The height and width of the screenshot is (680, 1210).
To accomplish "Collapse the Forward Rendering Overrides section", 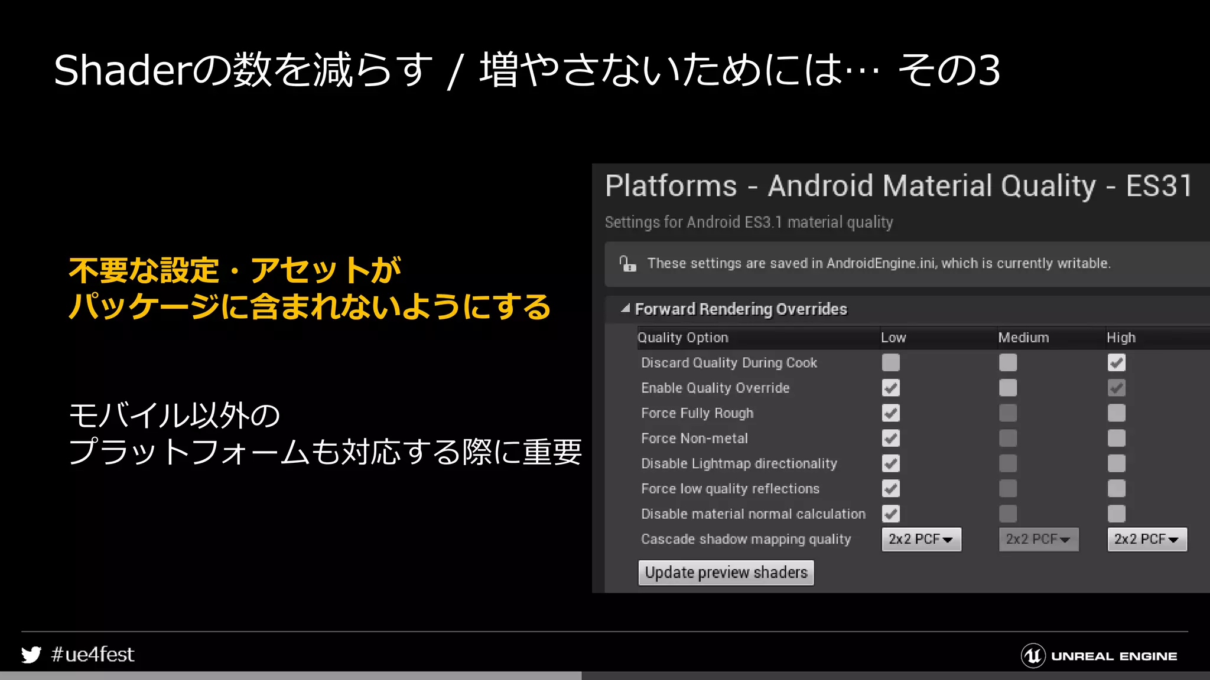I will pos(625,309).
